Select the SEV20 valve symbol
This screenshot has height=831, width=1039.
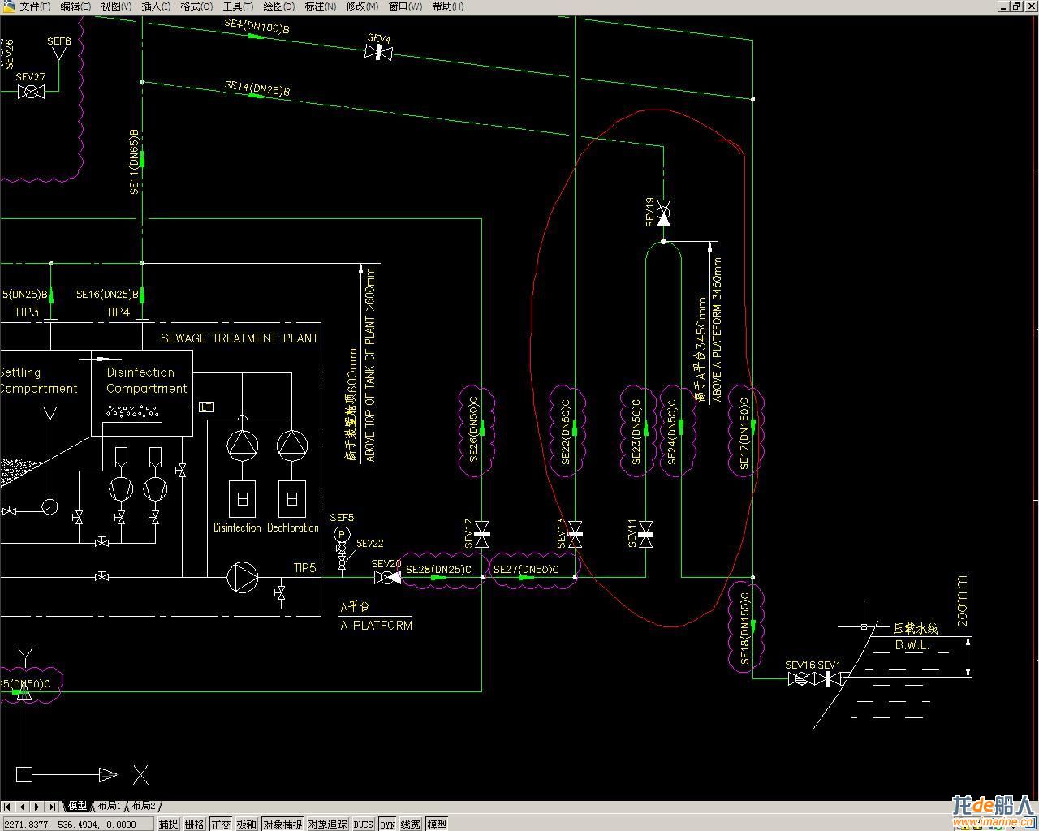click(x=387, y=577)
